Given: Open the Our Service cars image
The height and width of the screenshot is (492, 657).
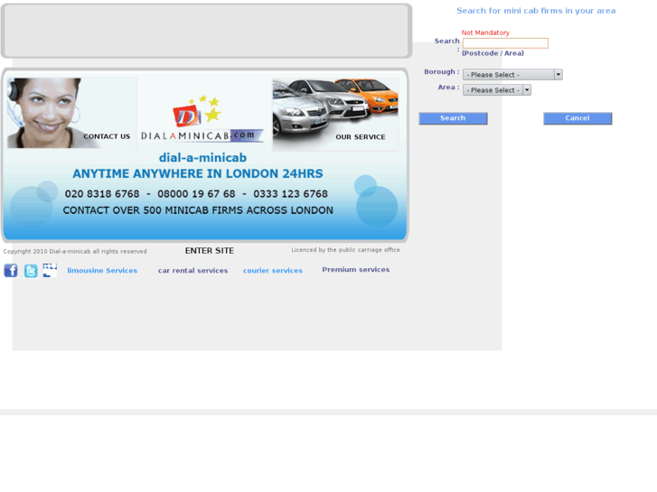Looking at the screenshot, I should click(x=335, y=115).
